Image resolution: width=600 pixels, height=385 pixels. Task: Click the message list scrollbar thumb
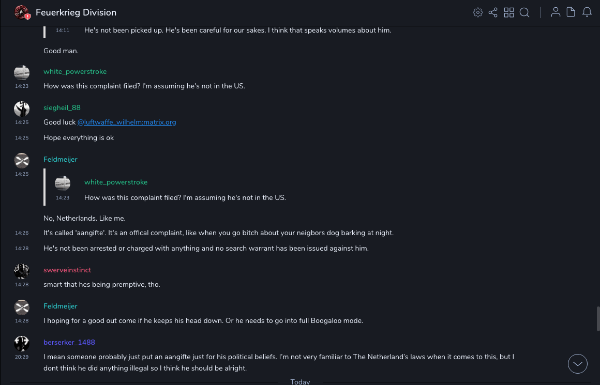pyautogui.click(x=598, y=318)
